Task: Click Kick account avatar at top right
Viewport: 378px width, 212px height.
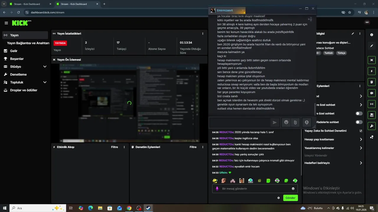Action: pyautogui.click(x=367, y=22)
